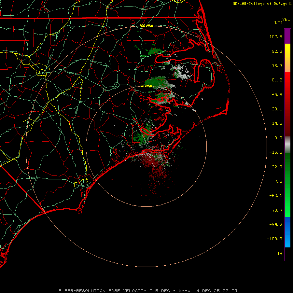
Task: Click the purple segment of color bar
Action: [x=287, y=36]
